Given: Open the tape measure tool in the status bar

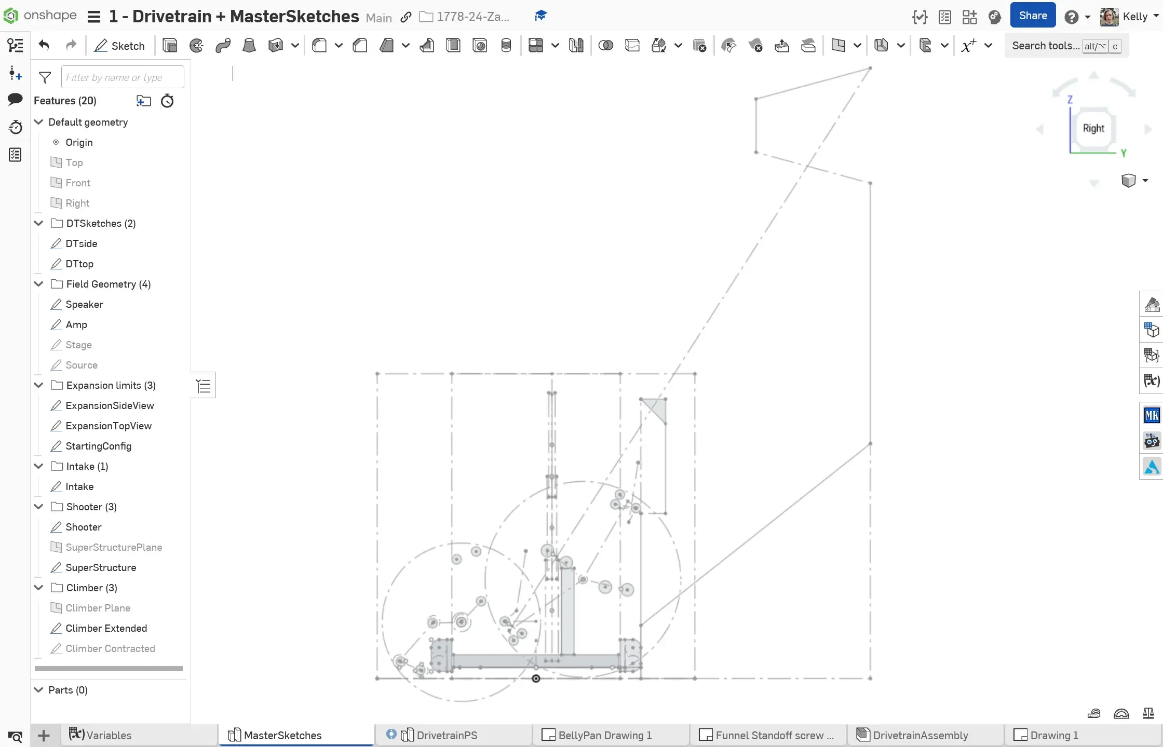Looking at the screenshot, I should pos(1094,713).
